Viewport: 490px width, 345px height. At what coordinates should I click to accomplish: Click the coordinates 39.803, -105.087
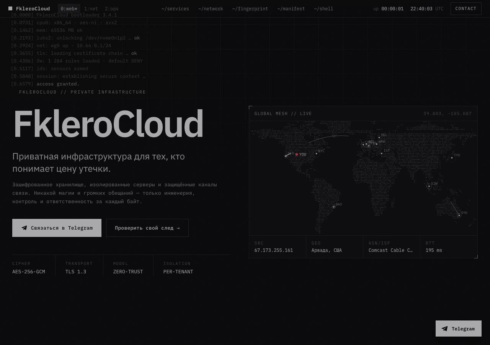pyautogui.click(x=448, y=113)
